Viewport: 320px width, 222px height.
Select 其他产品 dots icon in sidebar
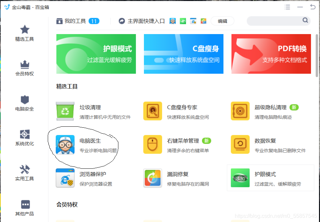tap(25, 204)
